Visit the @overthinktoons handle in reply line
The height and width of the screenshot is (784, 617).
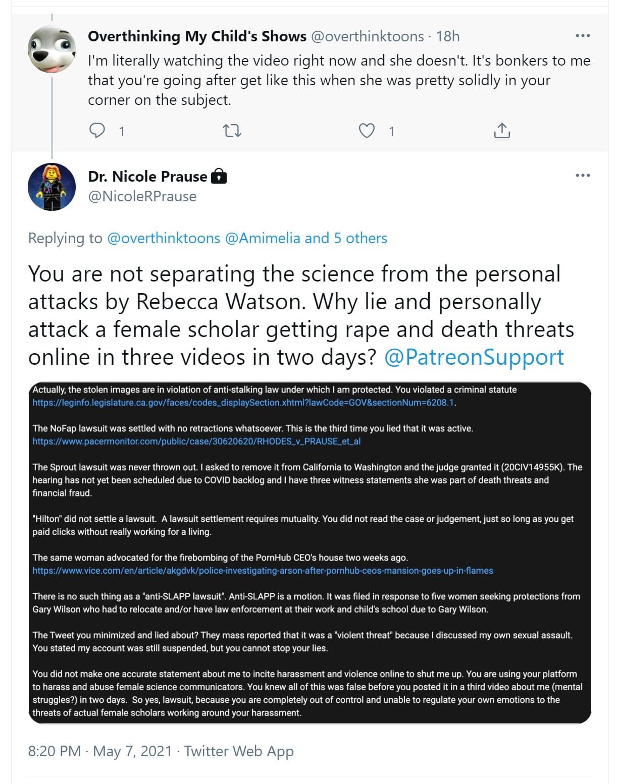[164, 238]
